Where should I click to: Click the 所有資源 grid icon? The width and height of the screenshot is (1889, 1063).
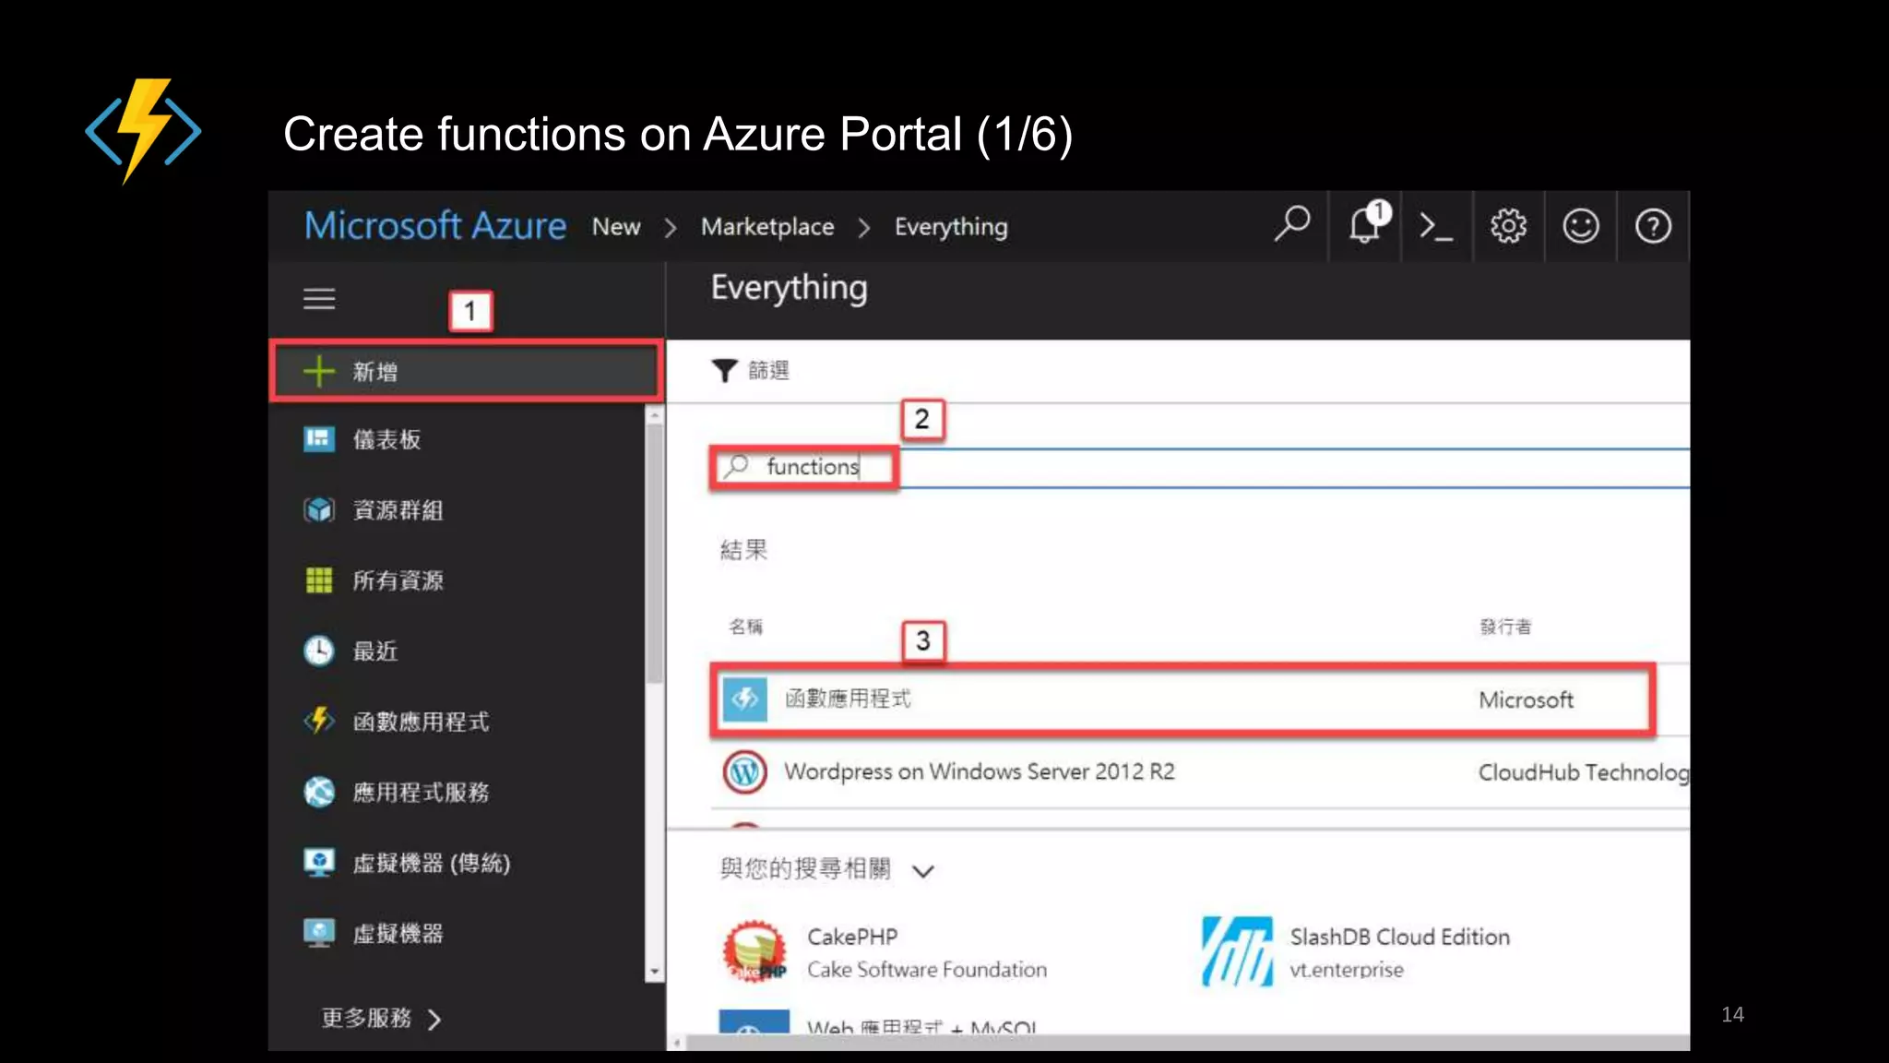pos(319,580)
